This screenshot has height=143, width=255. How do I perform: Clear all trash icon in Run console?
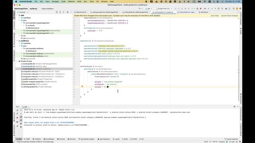21,127
